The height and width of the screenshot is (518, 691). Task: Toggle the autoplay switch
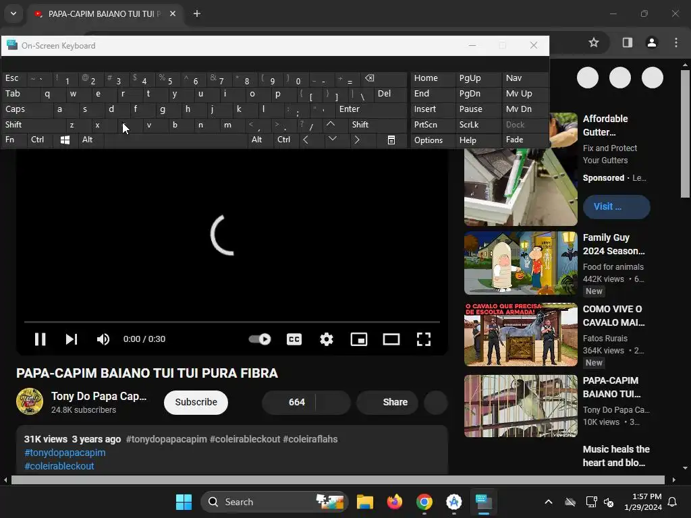click(260, 339)
